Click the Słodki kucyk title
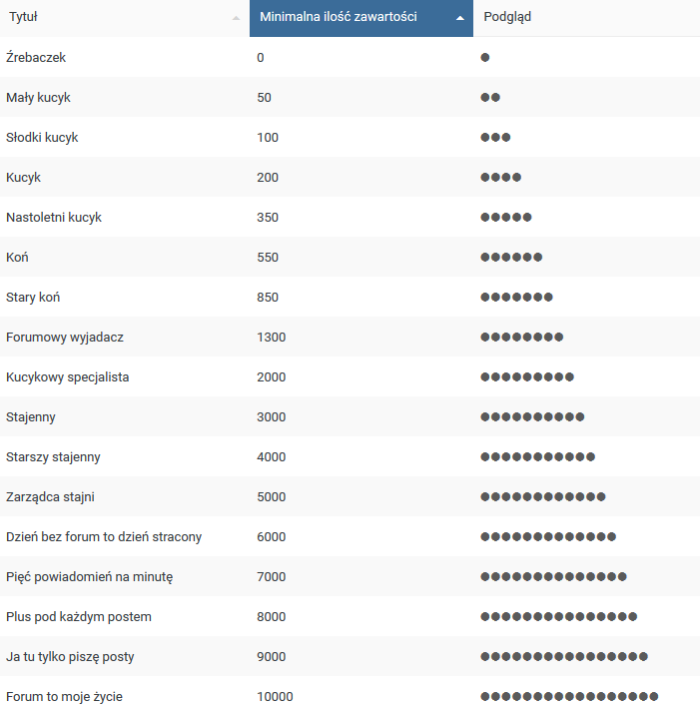Screen dimensions: 700x712 (42, 138)
